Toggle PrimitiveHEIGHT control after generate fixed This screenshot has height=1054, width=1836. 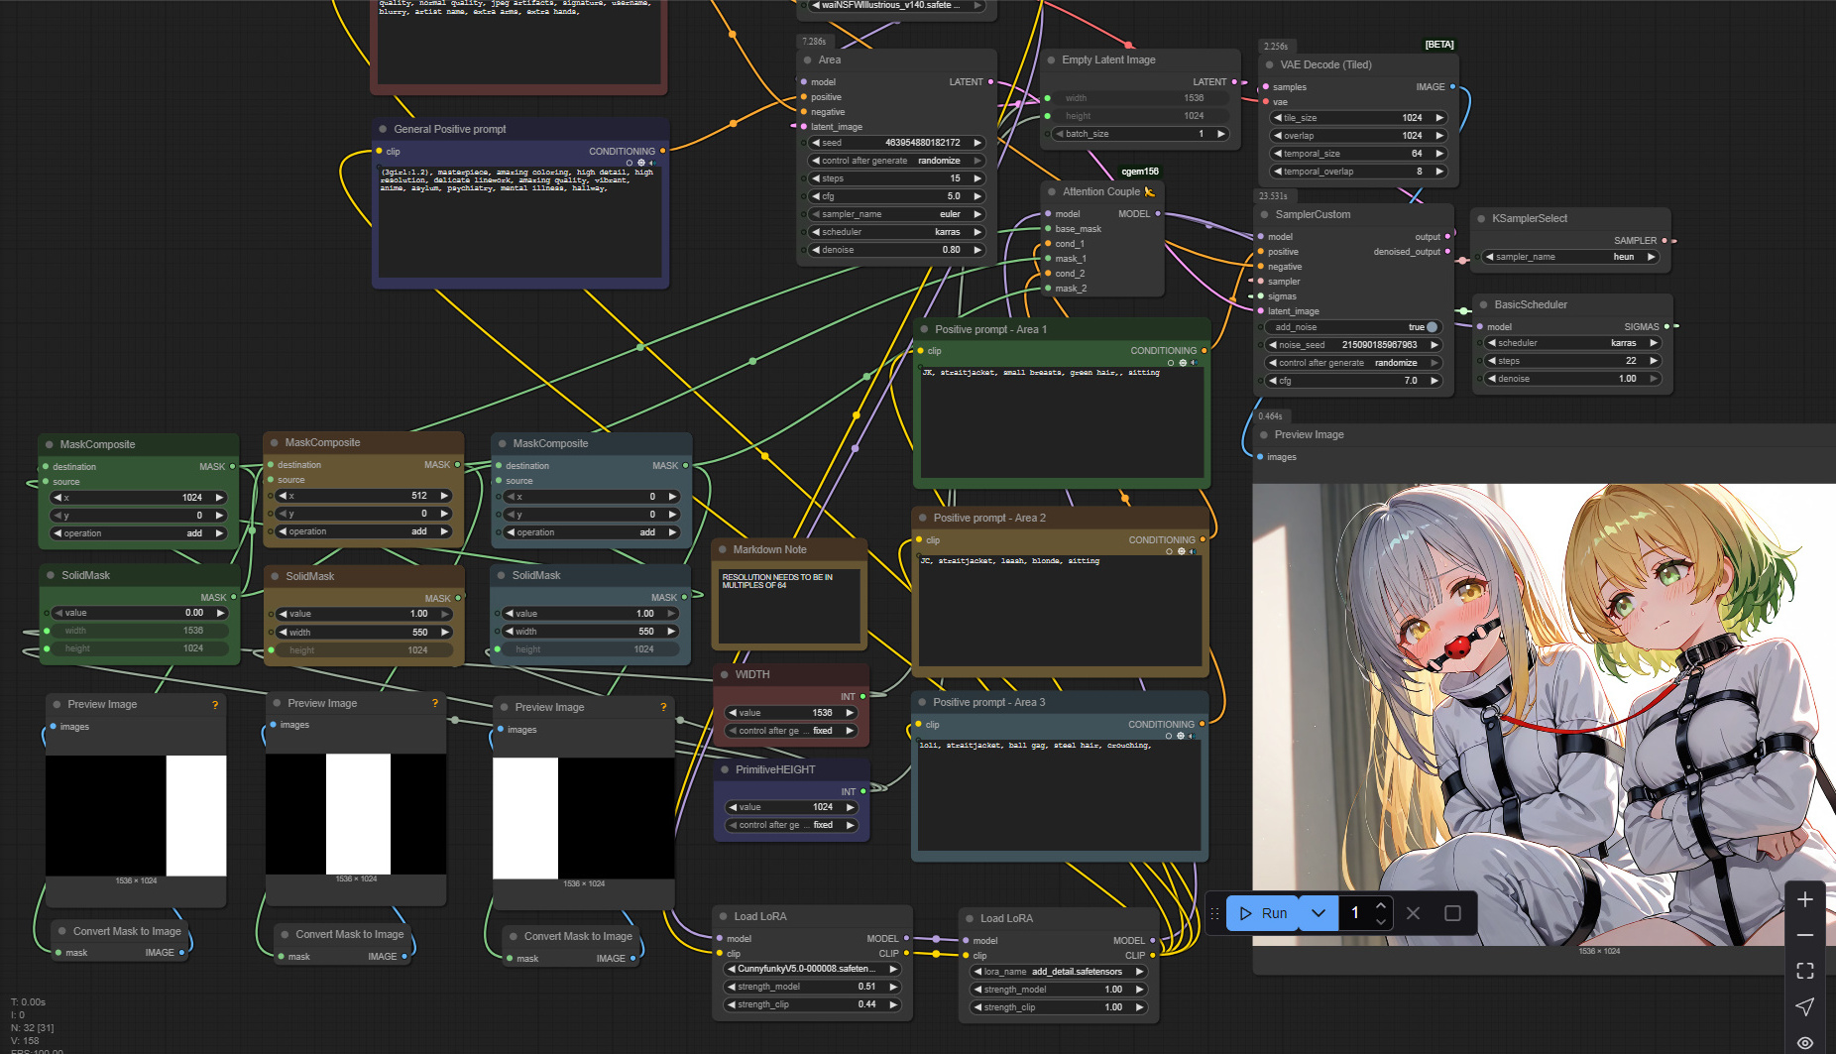(x=791, y=825)
